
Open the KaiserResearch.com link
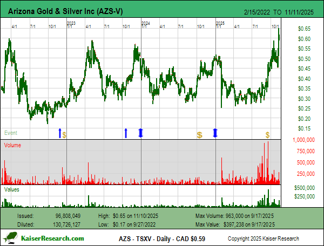click(x=52, y=238)
